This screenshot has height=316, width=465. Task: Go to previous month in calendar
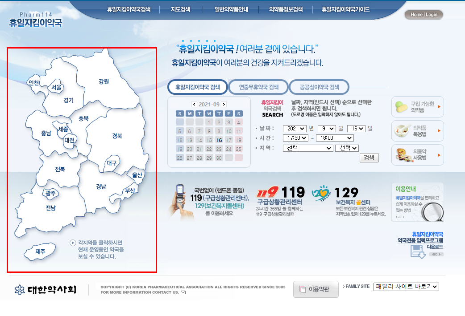[194, 104]
